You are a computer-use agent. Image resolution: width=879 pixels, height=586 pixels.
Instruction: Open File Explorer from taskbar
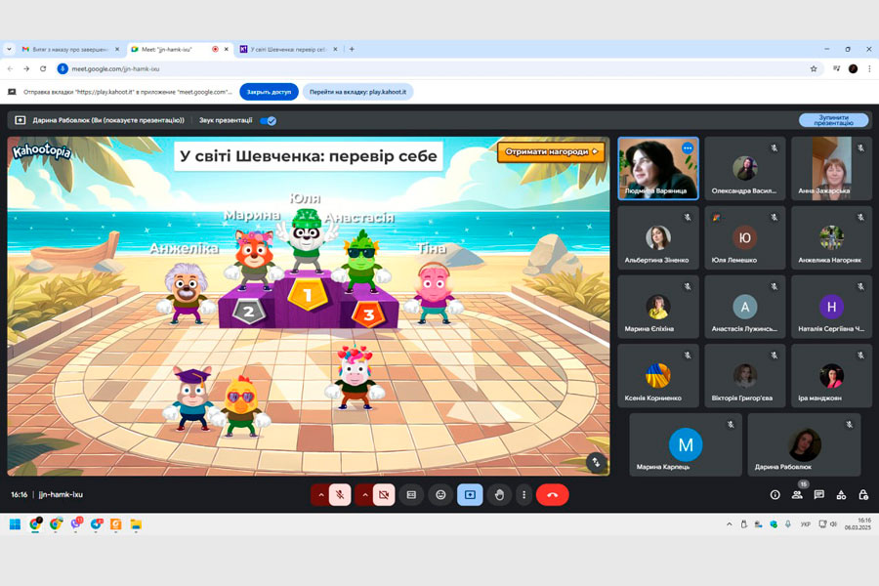click(x=136, y=524)
